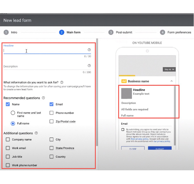Open help for 'What information do you want to ask for?'

pos(62,82)
